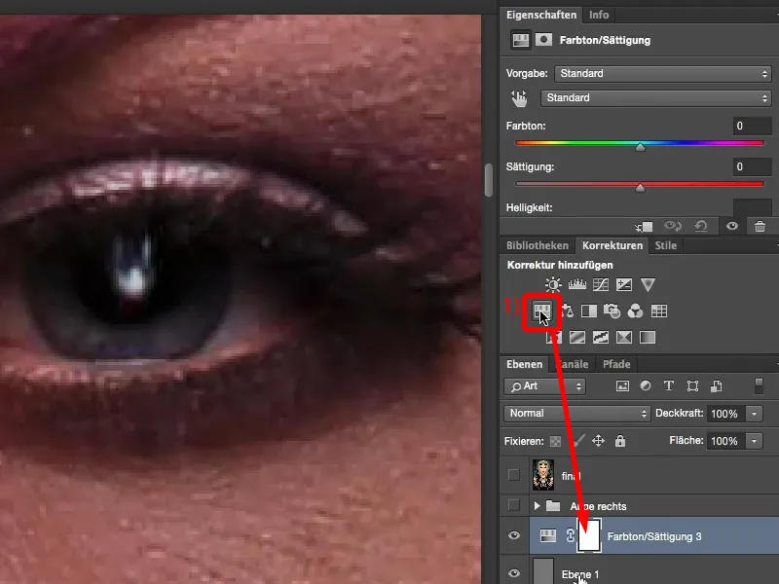Viewport: 779px width, 584px height.
Task: Click the Farbton hue slider handle
Action: (x=641, y=147)
